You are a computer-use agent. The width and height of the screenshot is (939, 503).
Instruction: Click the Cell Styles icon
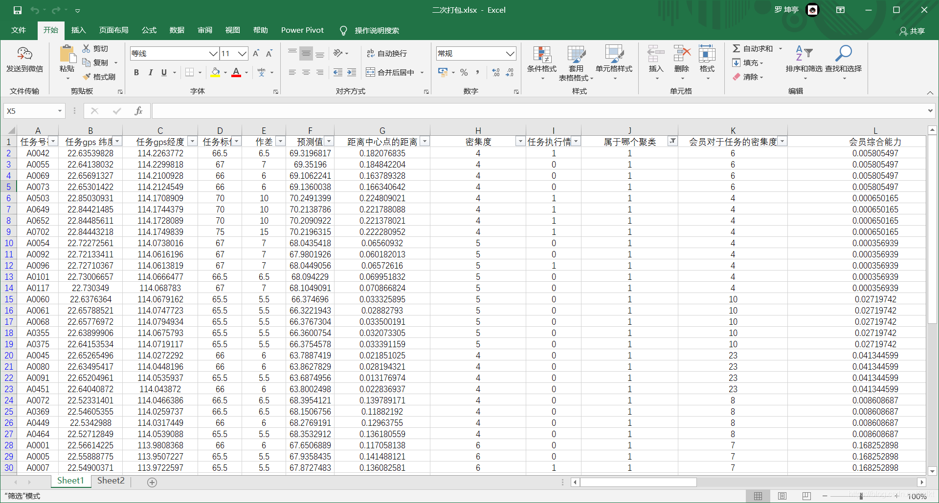pyautogui.click(x=614, y=54)
